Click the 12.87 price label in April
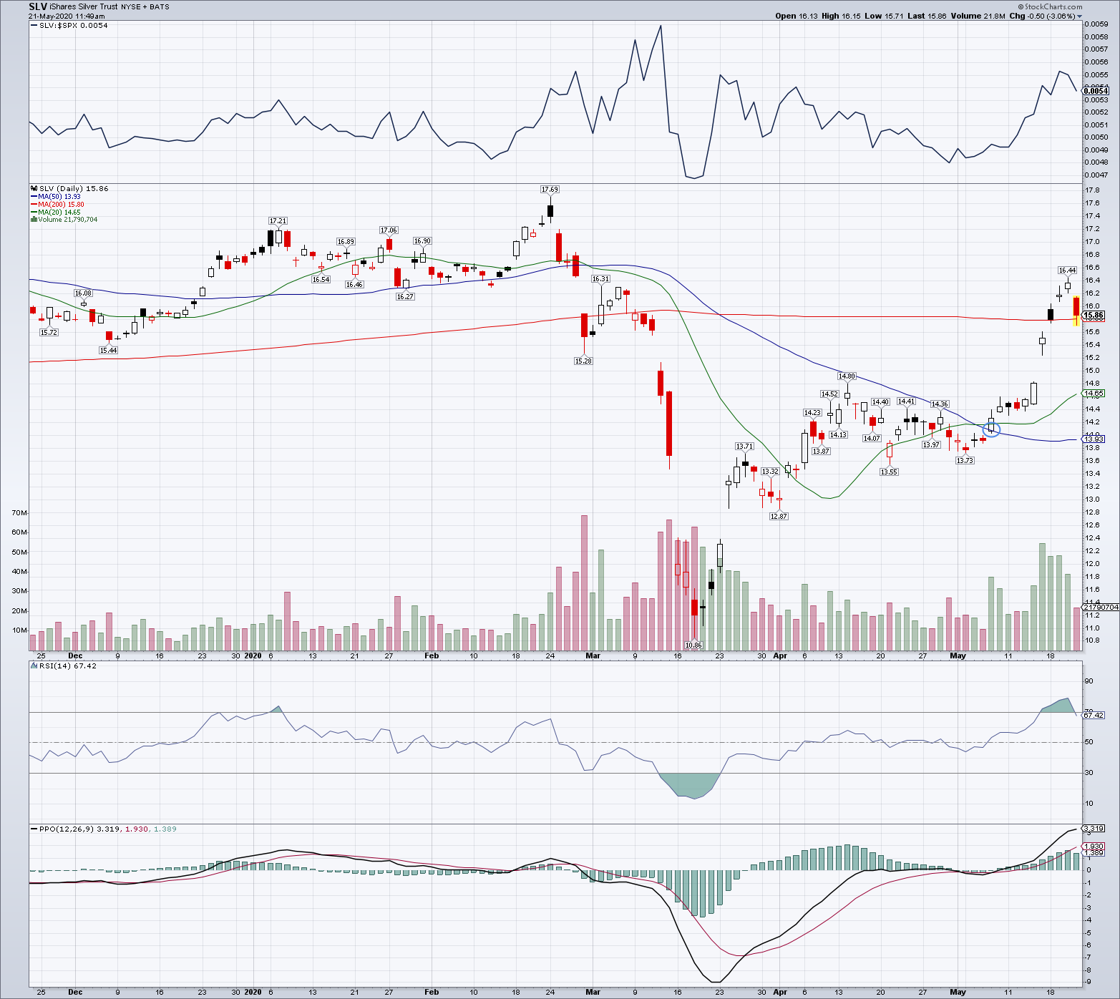This screenshot has height=999, width=1120. (779, 516)
